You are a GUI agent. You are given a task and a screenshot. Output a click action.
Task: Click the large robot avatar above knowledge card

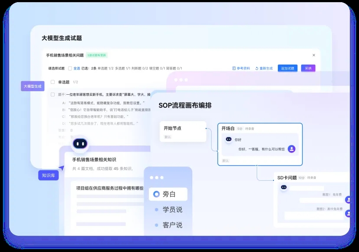click(79, 144)
